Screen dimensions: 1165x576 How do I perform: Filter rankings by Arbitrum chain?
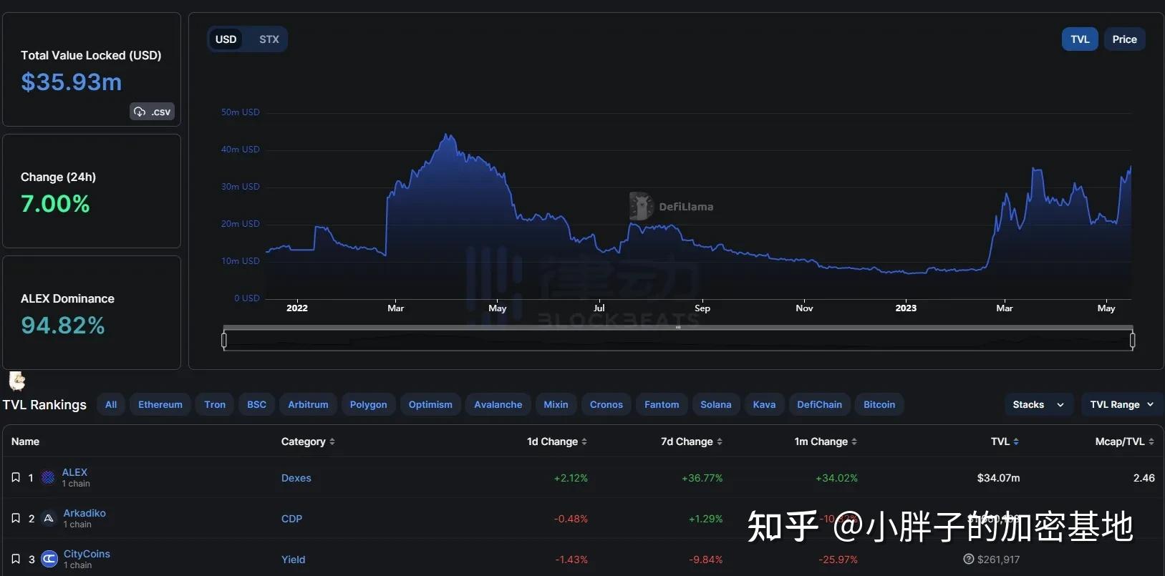[308, 404]
